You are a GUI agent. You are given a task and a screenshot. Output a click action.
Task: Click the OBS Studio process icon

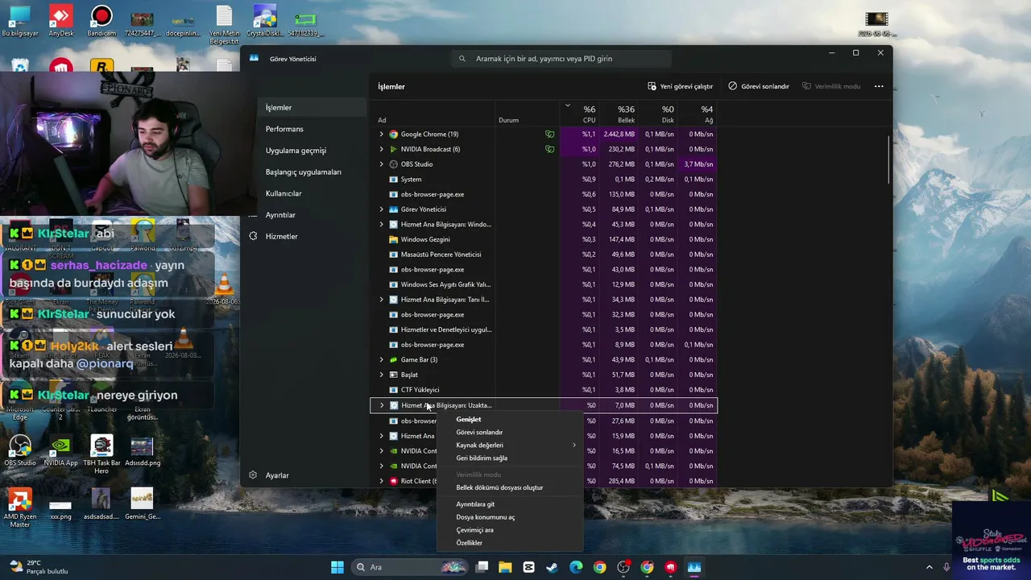point(393,164)
